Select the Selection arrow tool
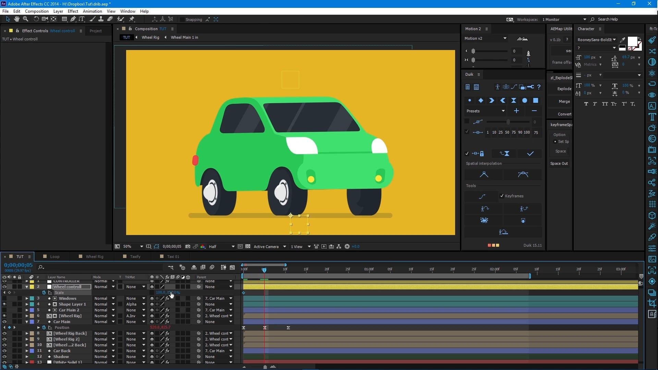This screenshot has height=370, width=658. [8, 19]
